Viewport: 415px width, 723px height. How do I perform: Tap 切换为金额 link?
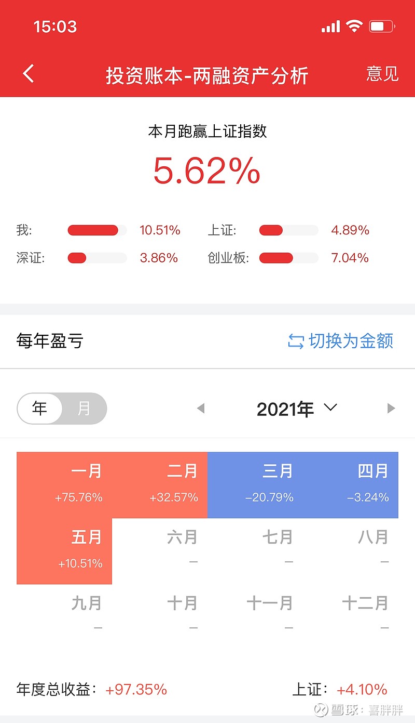[351, 341]
